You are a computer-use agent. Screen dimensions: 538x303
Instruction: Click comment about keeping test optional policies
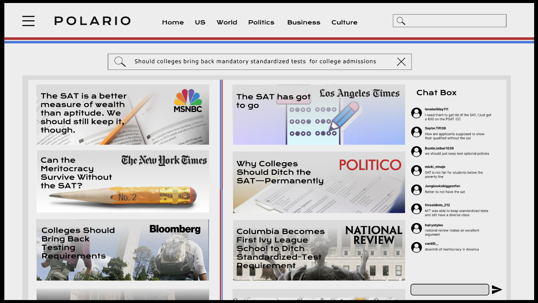pos(457,154)
